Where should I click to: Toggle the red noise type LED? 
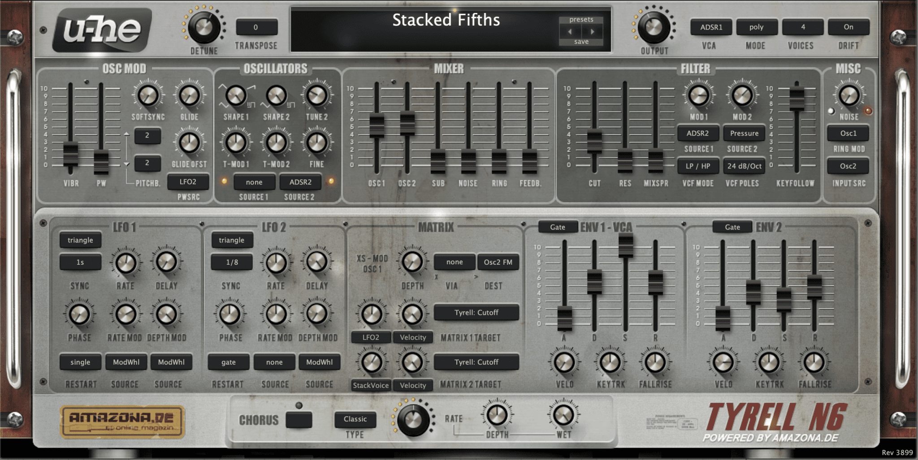click(868, 111)
